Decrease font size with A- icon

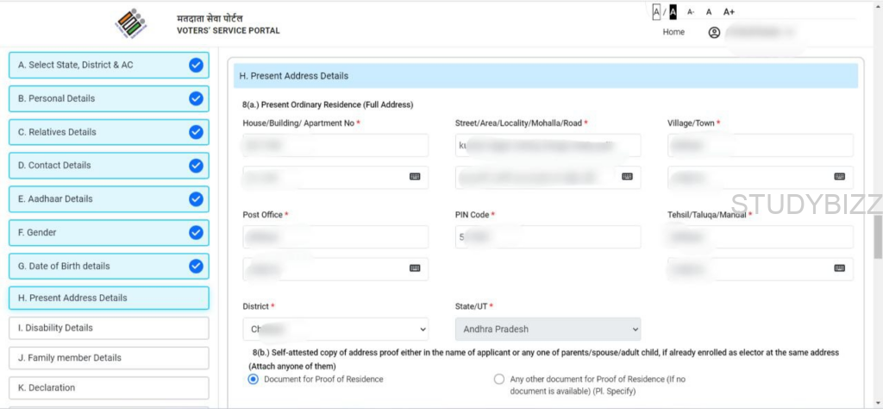(691, 12)
